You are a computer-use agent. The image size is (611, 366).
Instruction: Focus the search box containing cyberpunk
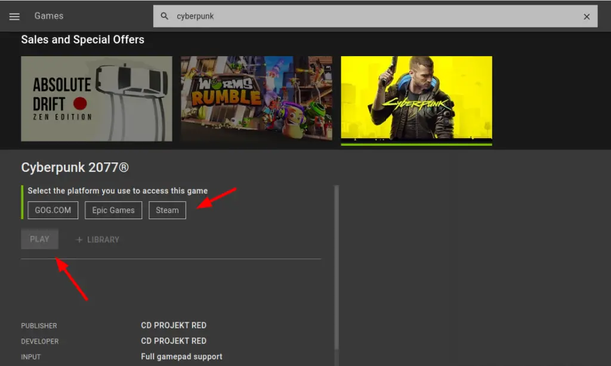(375, 16)
